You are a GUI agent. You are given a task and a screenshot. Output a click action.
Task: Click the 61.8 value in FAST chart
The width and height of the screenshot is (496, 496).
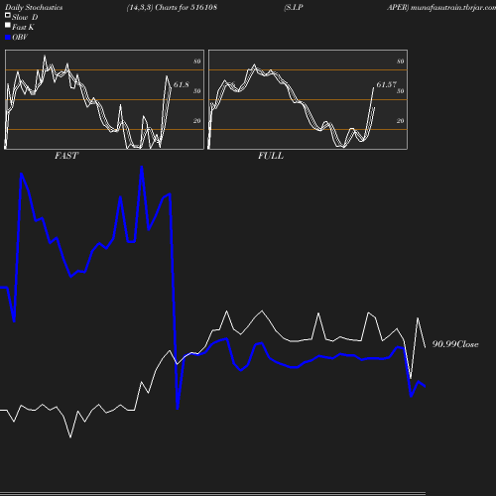(182, 84)
